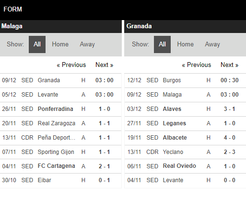The width and height of the screenshot is (246, 197).
Task: Show Granada's Away matches only
Action: point(212,44)
